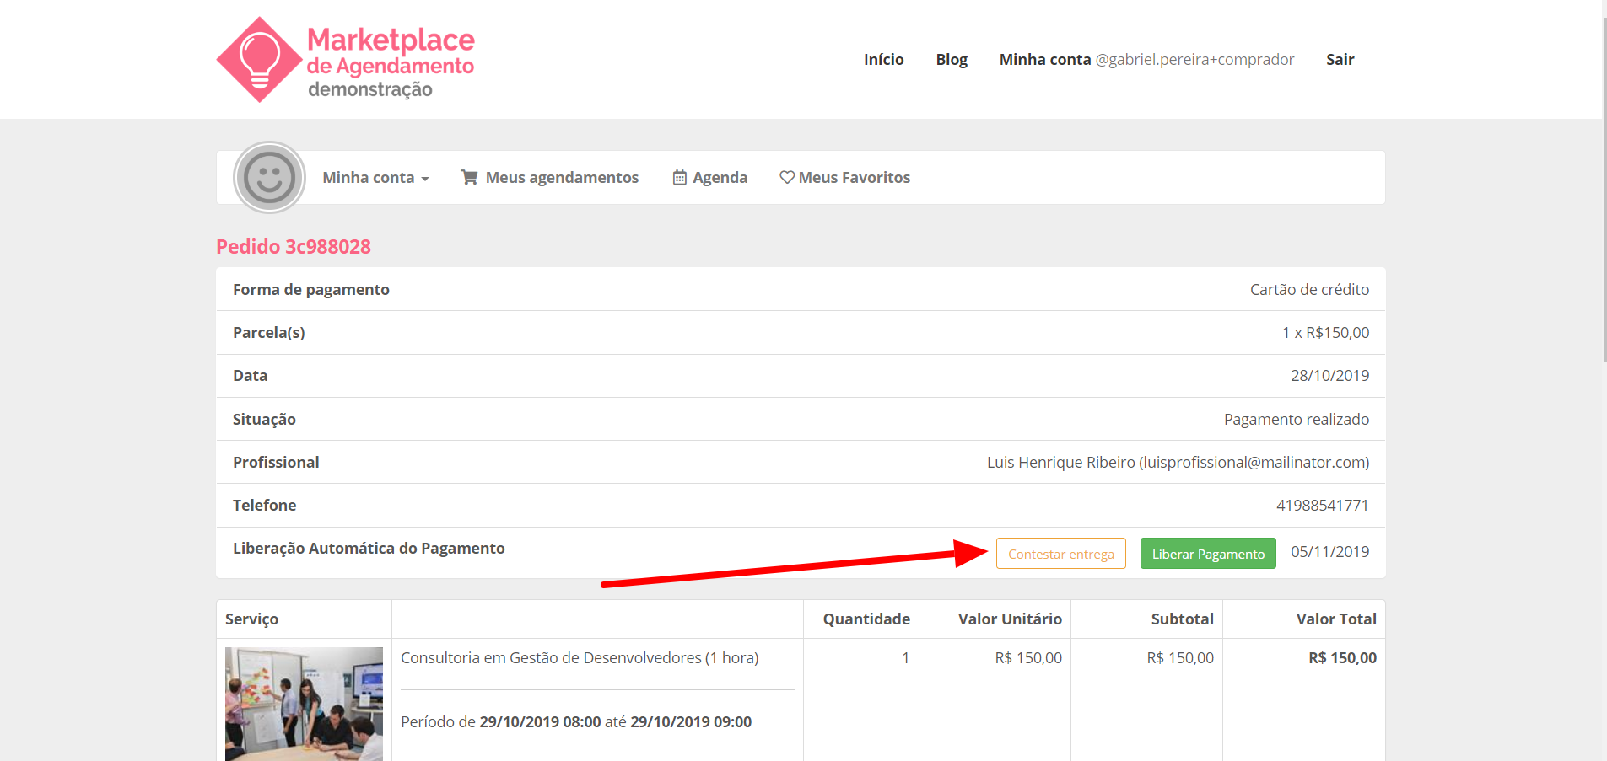Image resolution: width=1607 pixels, height=761 pixels.
Task: Click the Subtotal column header
Action: click(1182, 619)
